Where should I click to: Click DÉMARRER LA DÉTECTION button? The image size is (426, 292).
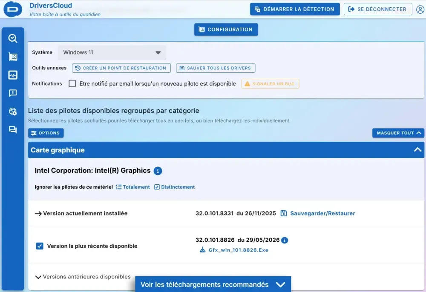coord(295,9)
